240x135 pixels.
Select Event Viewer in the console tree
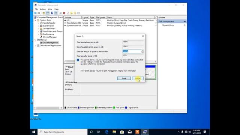coord(48,26)
